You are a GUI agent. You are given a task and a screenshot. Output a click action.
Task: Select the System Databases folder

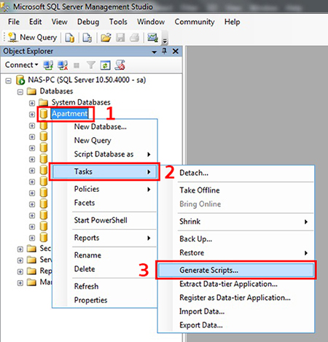(81, 102)
